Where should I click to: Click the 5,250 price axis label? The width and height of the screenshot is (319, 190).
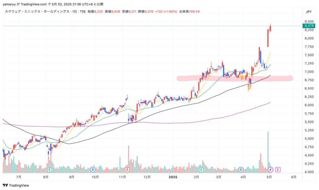tap(309, 130)
